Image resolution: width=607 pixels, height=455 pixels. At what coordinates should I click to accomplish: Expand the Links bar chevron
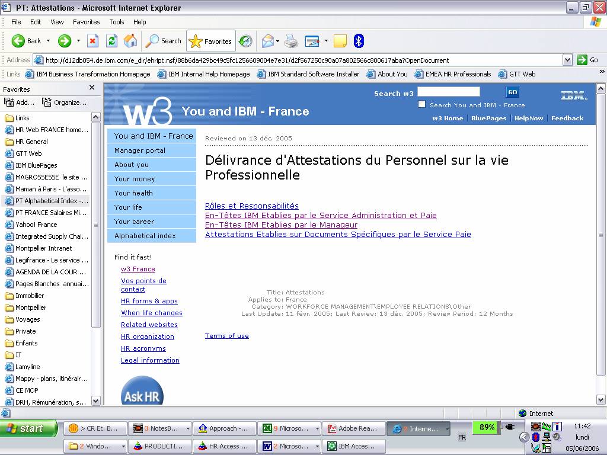602,72
